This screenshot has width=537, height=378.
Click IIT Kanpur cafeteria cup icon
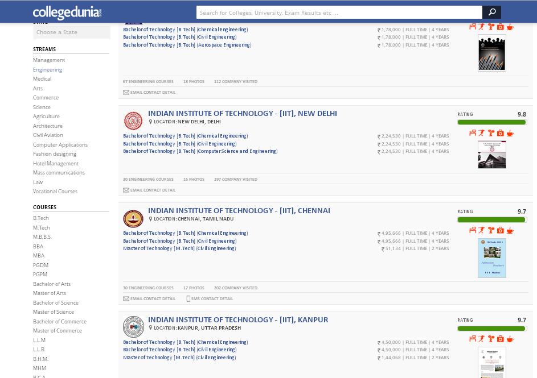(510, 339)
